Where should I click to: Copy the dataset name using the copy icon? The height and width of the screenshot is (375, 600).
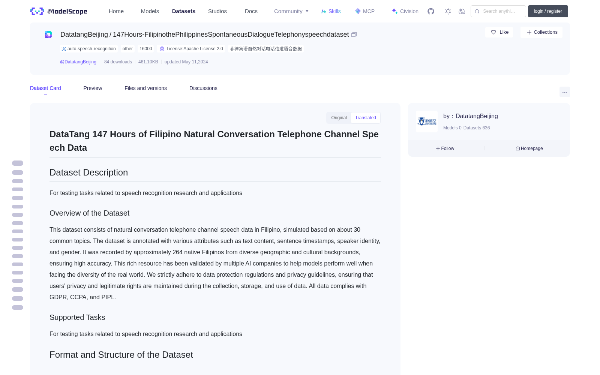click(x=354, y=34)
